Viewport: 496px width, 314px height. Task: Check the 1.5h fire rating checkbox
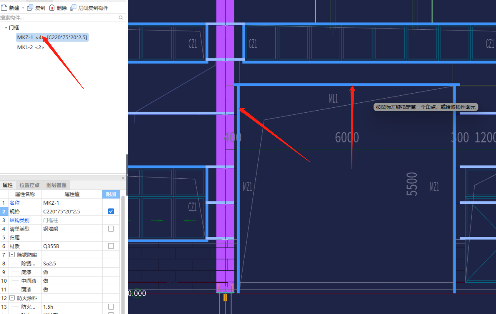pos(111,307)
